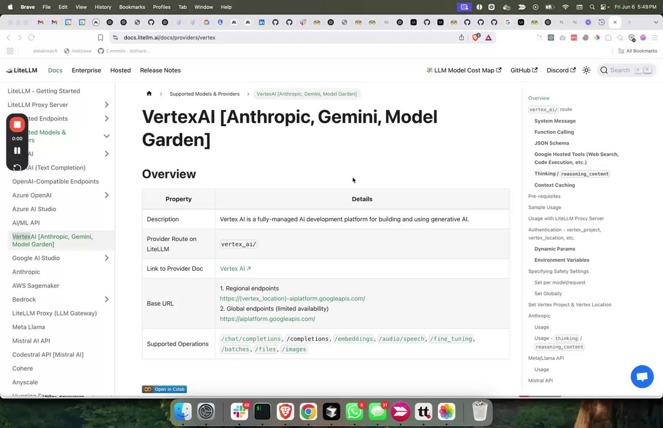This screenshot has height=428, width=663.
Task: Open Brave Shields lion icon
Action: (x=475, y=37)
